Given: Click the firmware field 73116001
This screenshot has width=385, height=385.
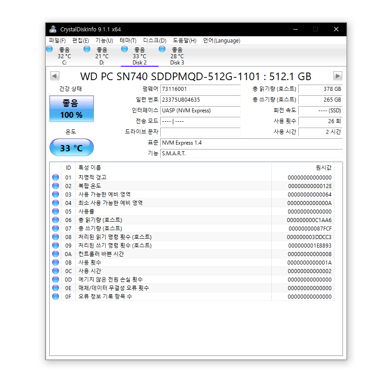Looking at the screenshot, I should (201, 89).
